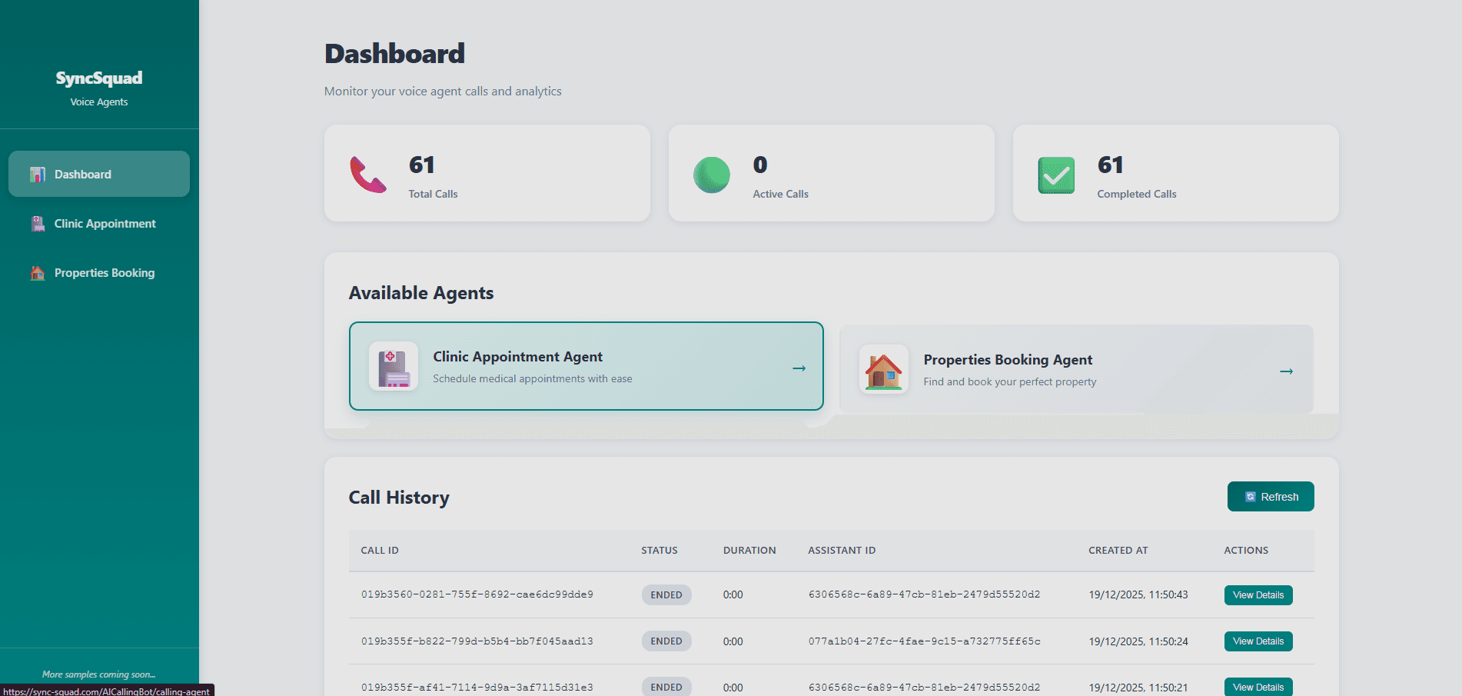The image size is (1462, 696).
Task: View Details for call at 11:50:24
Action: (1258, 641)
